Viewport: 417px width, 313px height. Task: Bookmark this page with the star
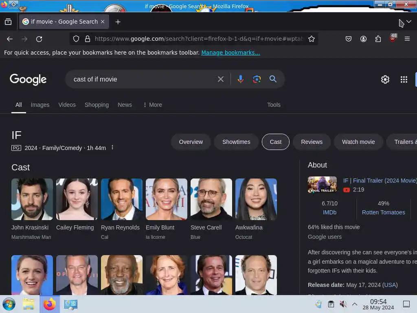point(312,39)
